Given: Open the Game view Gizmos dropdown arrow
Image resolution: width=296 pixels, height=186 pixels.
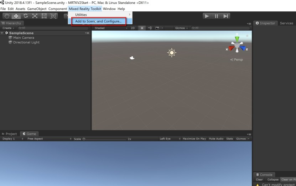Looking at the screenshot, I should pyautogui.click(x=248, y=139).
